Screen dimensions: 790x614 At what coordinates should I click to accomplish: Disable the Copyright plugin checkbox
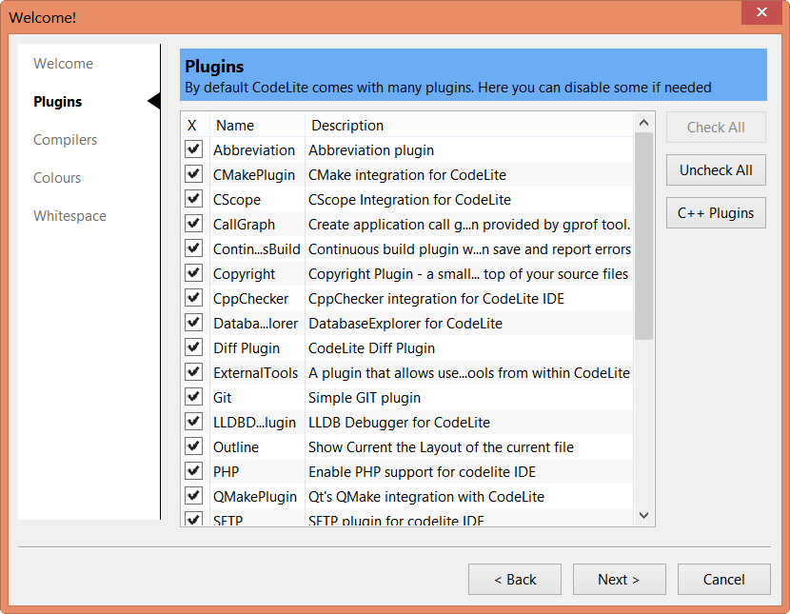coord(193,273)
